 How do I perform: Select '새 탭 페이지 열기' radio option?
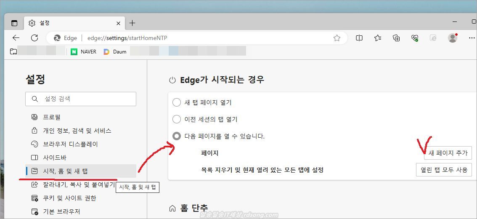coord(177,102)
